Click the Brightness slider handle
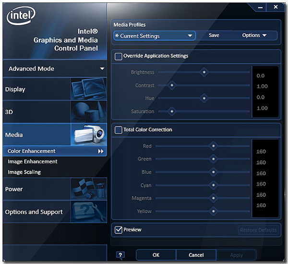 pyautogui.click(x=204, y=72)
